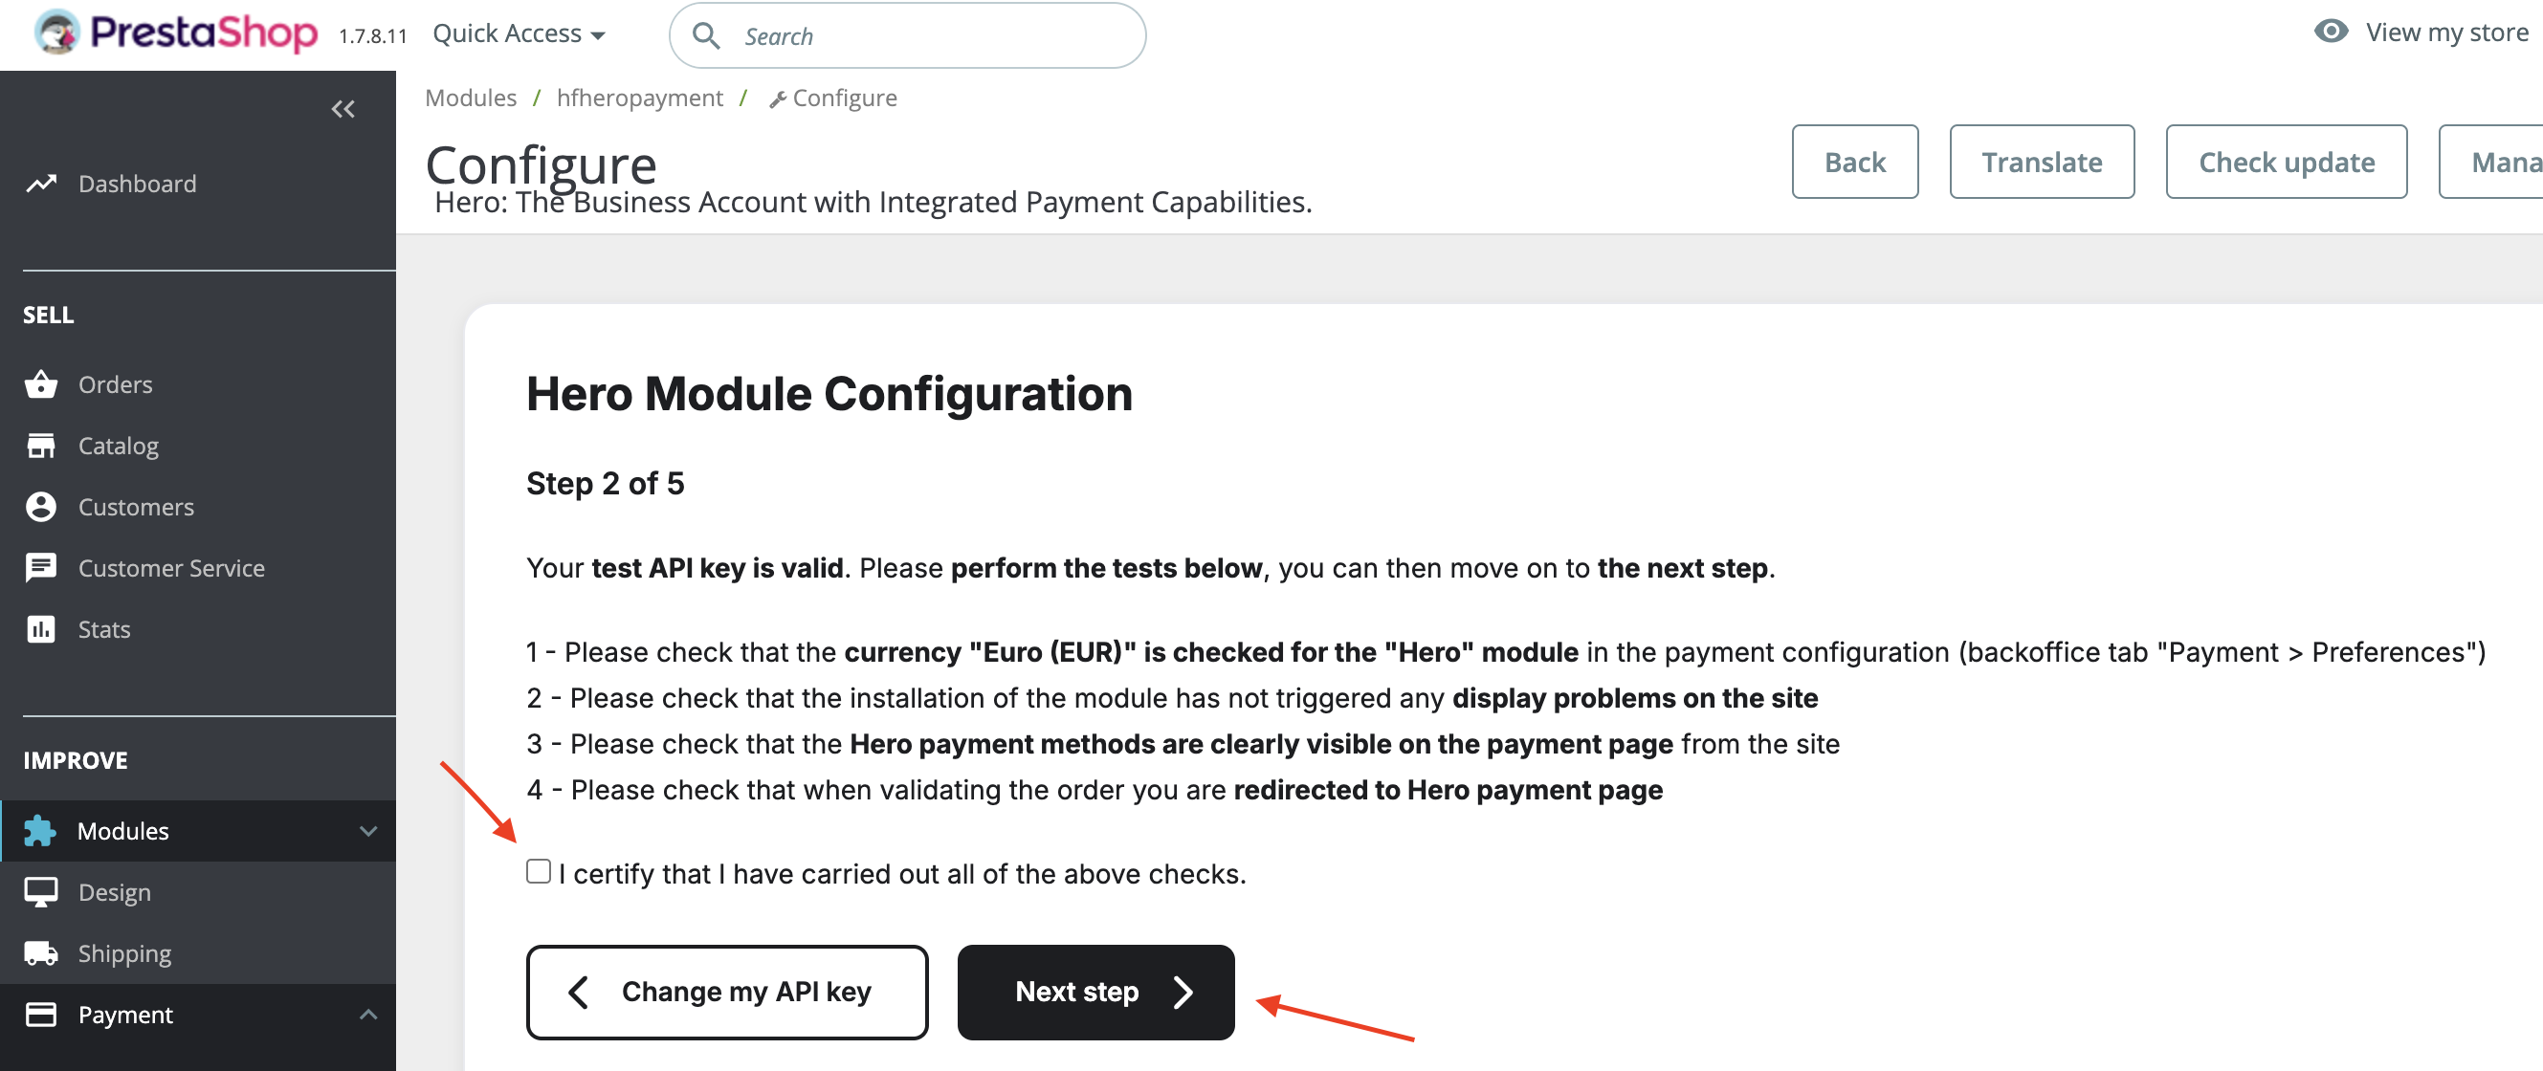This screenshot has width=2543, height=1071.
Task: Collapse the sidebar with double-arrow
Action: coord(343,109)
